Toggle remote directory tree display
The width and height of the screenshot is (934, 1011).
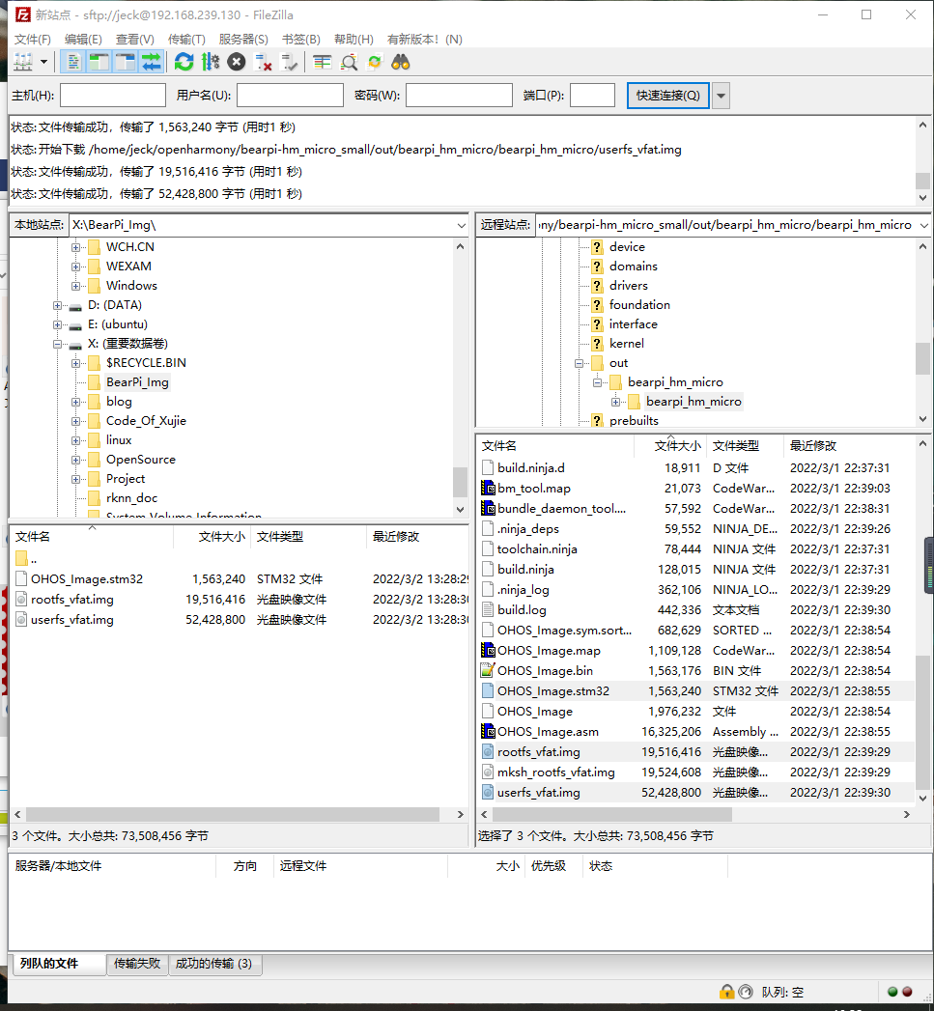click(126, 63)
